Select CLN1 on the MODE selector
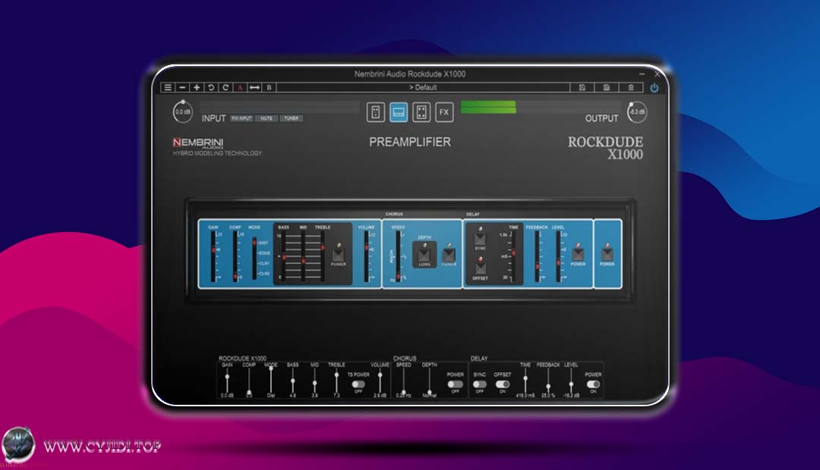Viewport: 820px width, 470px height. [264, 263]
